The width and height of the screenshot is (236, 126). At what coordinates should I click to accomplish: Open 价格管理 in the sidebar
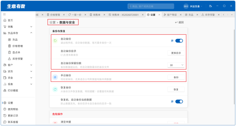pos(17,46)
